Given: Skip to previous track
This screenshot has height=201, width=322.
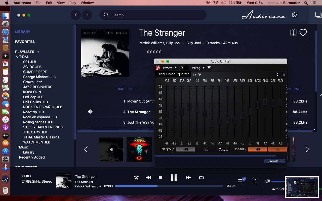Looking at the screenshot, I should pyautogui.click(x=149, y=178).
